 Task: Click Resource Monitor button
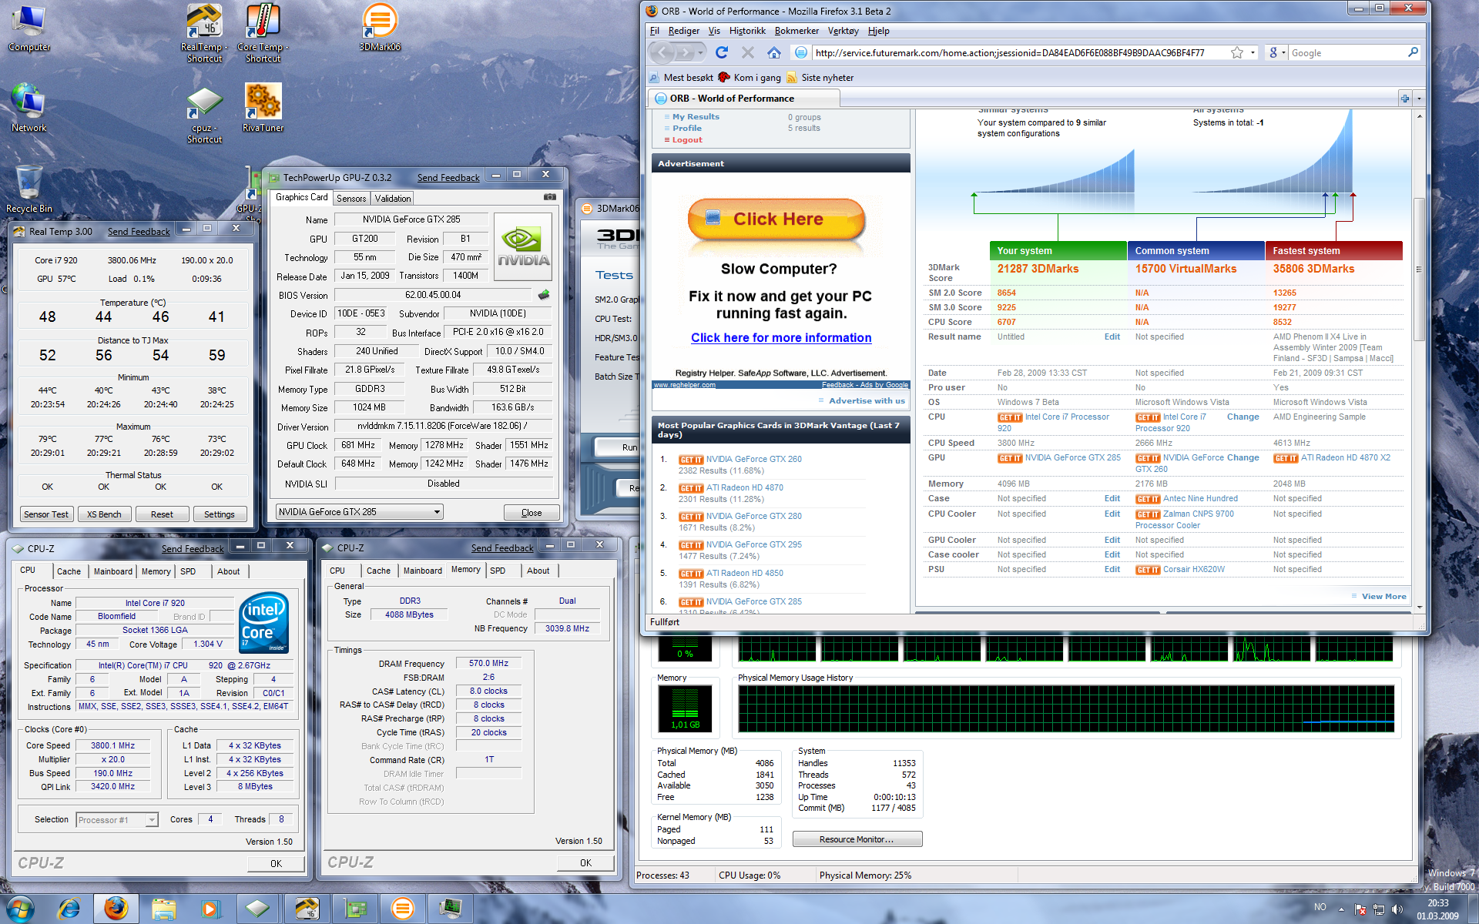(857, 839)
